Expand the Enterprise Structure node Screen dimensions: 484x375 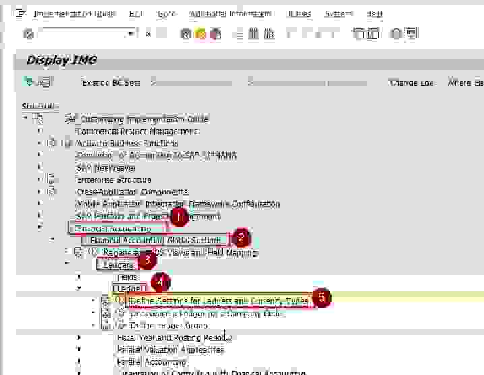pyautogui.click(x=40, y=179)
